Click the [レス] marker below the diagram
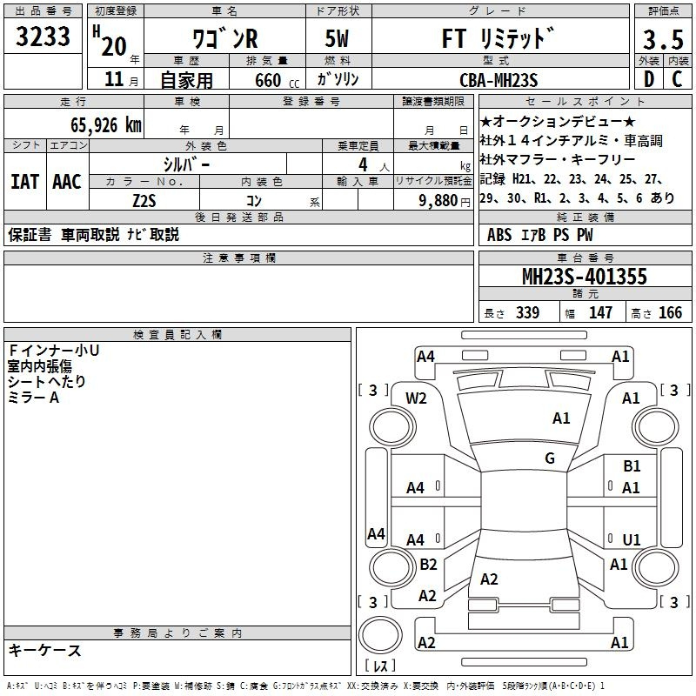 pyautogui.click(x=379, y=667)
